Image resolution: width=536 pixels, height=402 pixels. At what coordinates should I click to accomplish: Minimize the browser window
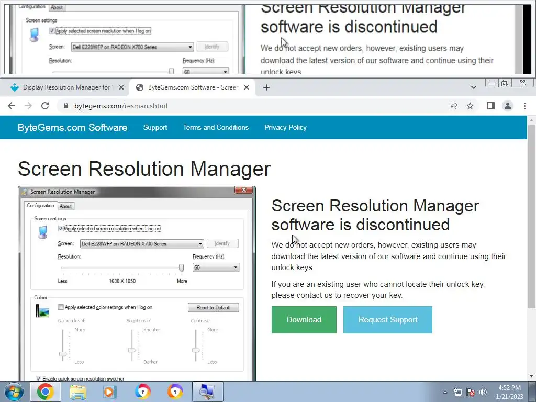(x=492, y=83)
